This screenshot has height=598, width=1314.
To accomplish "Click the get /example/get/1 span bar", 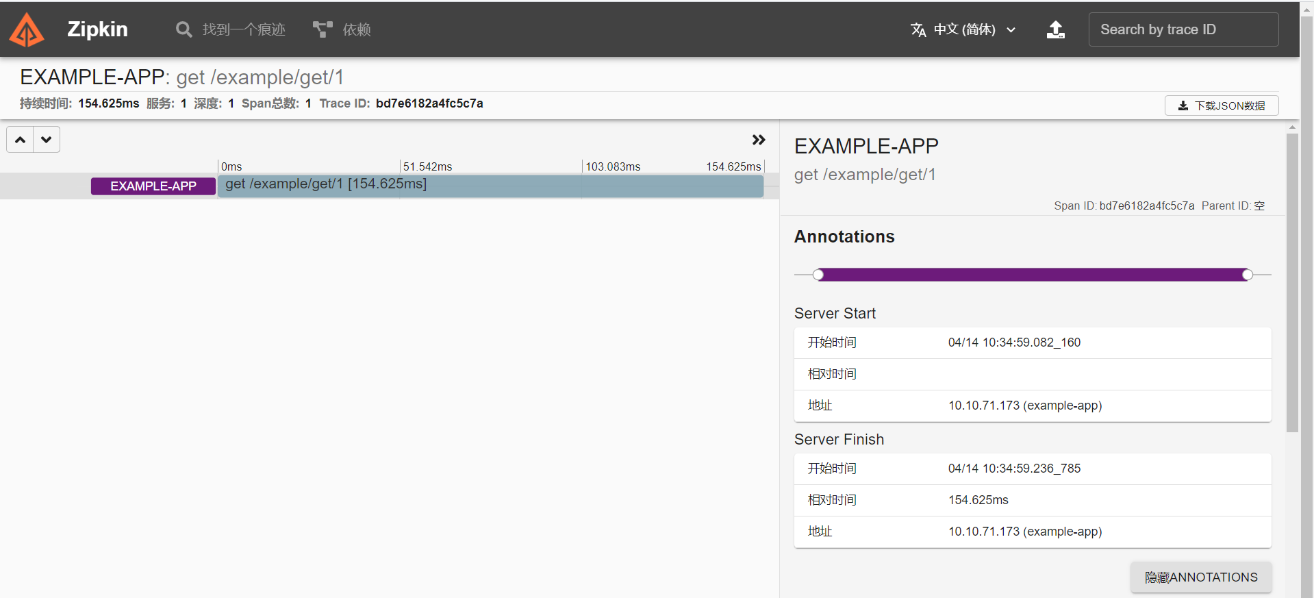I will (x=490, y=186).
